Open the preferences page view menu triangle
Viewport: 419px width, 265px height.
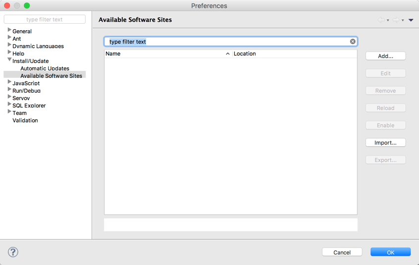click(x=411, y=20)
